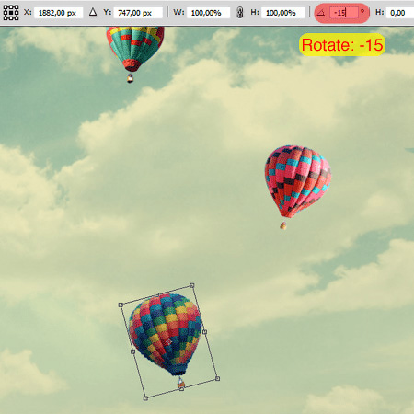Click left-middle transform handle of balloon
The height and width of the screenshot is (414, 414).
tap(132, 351)
